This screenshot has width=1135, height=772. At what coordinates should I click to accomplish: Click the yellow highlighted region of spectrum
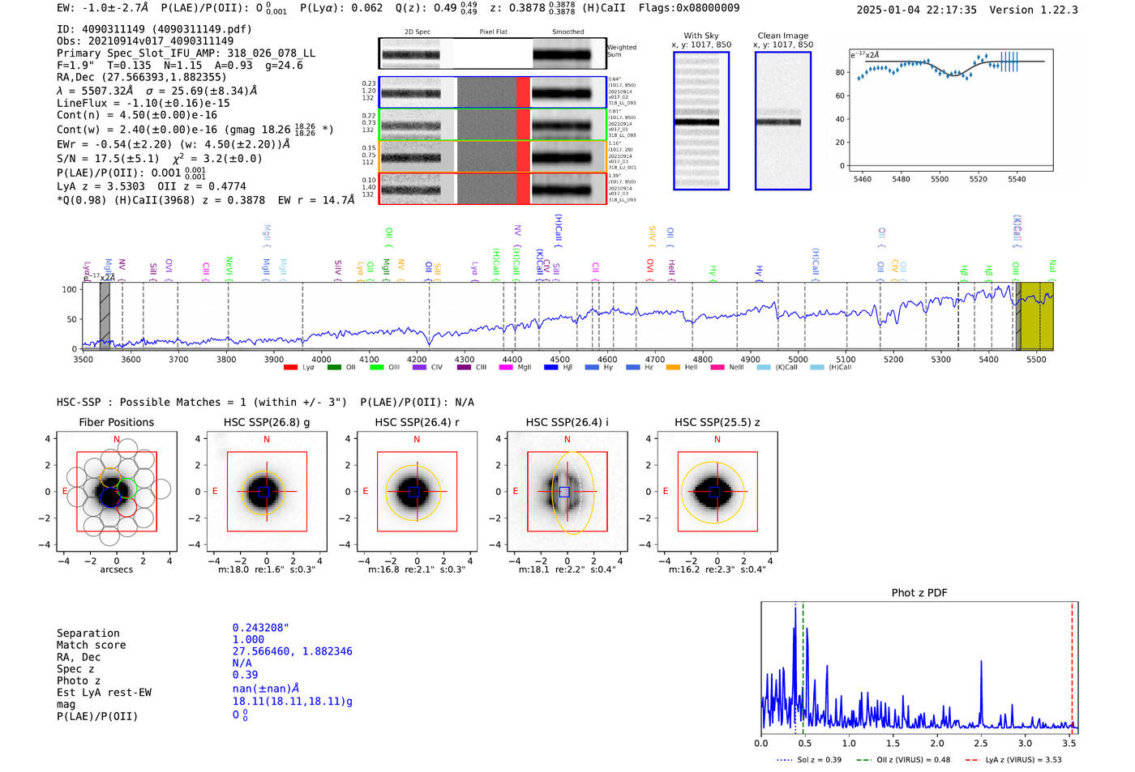(x=1036, y=316)
